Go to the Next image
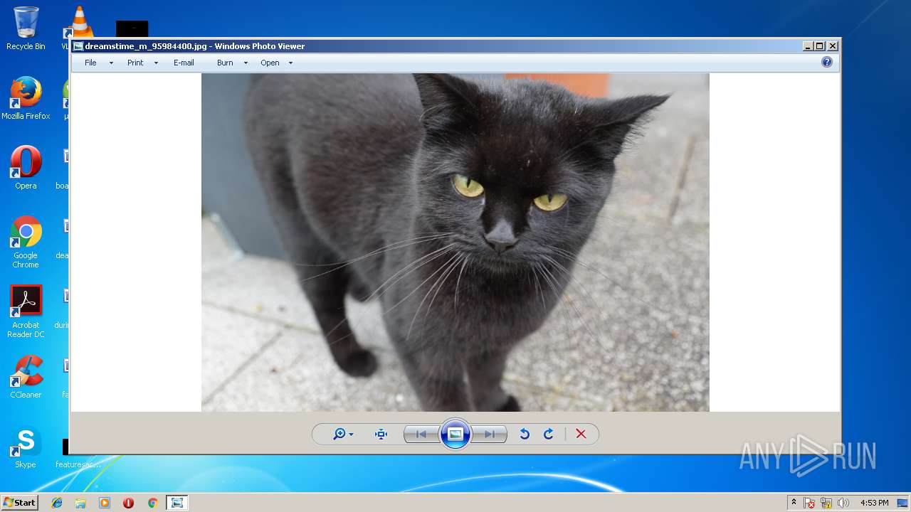This screenshot has width=911, height=512. point(490,434)
